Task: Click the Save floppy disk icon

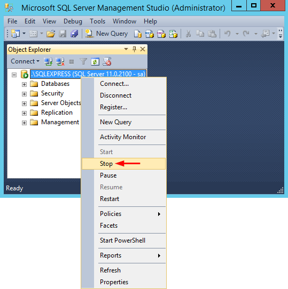Action: (63, 34)
